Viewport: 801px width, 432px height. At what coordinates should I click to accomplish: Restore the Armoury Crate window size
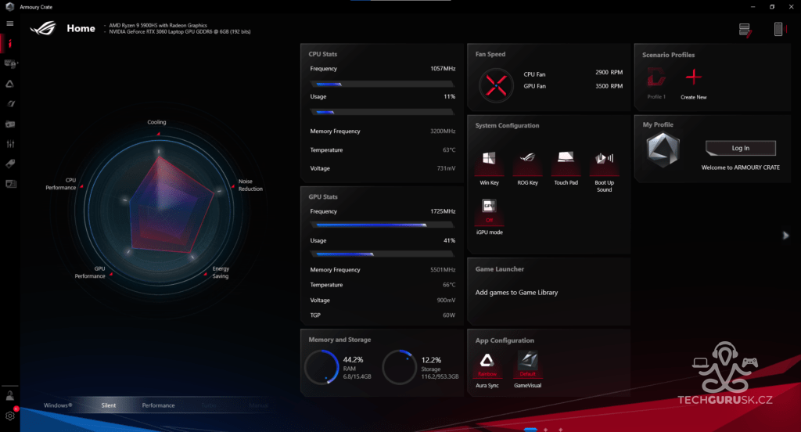click(772, 6)
